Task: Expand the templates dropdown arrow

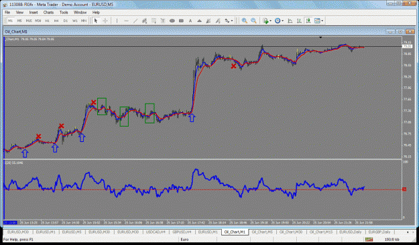Action: coord(322,21)
